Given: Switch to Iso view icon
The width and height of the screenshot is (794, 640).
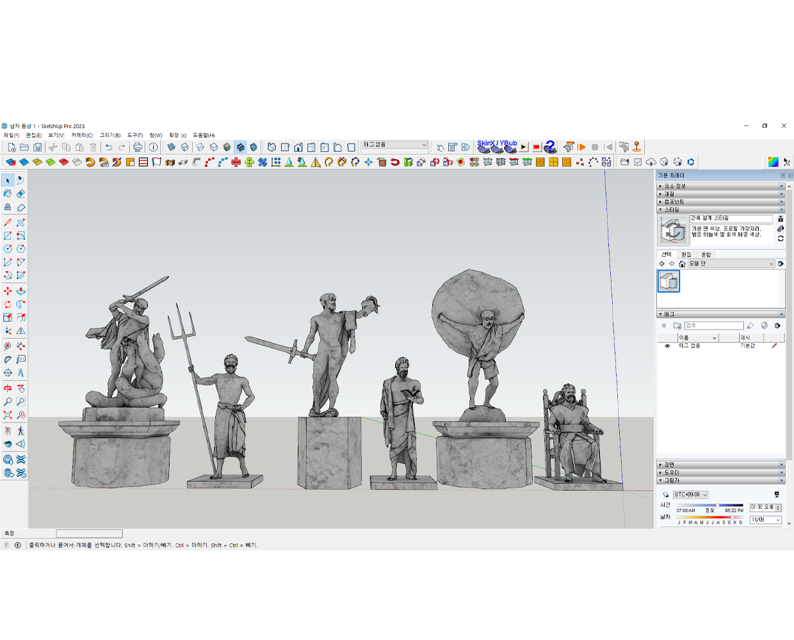Looking at the screenshot, I should 271,147.
